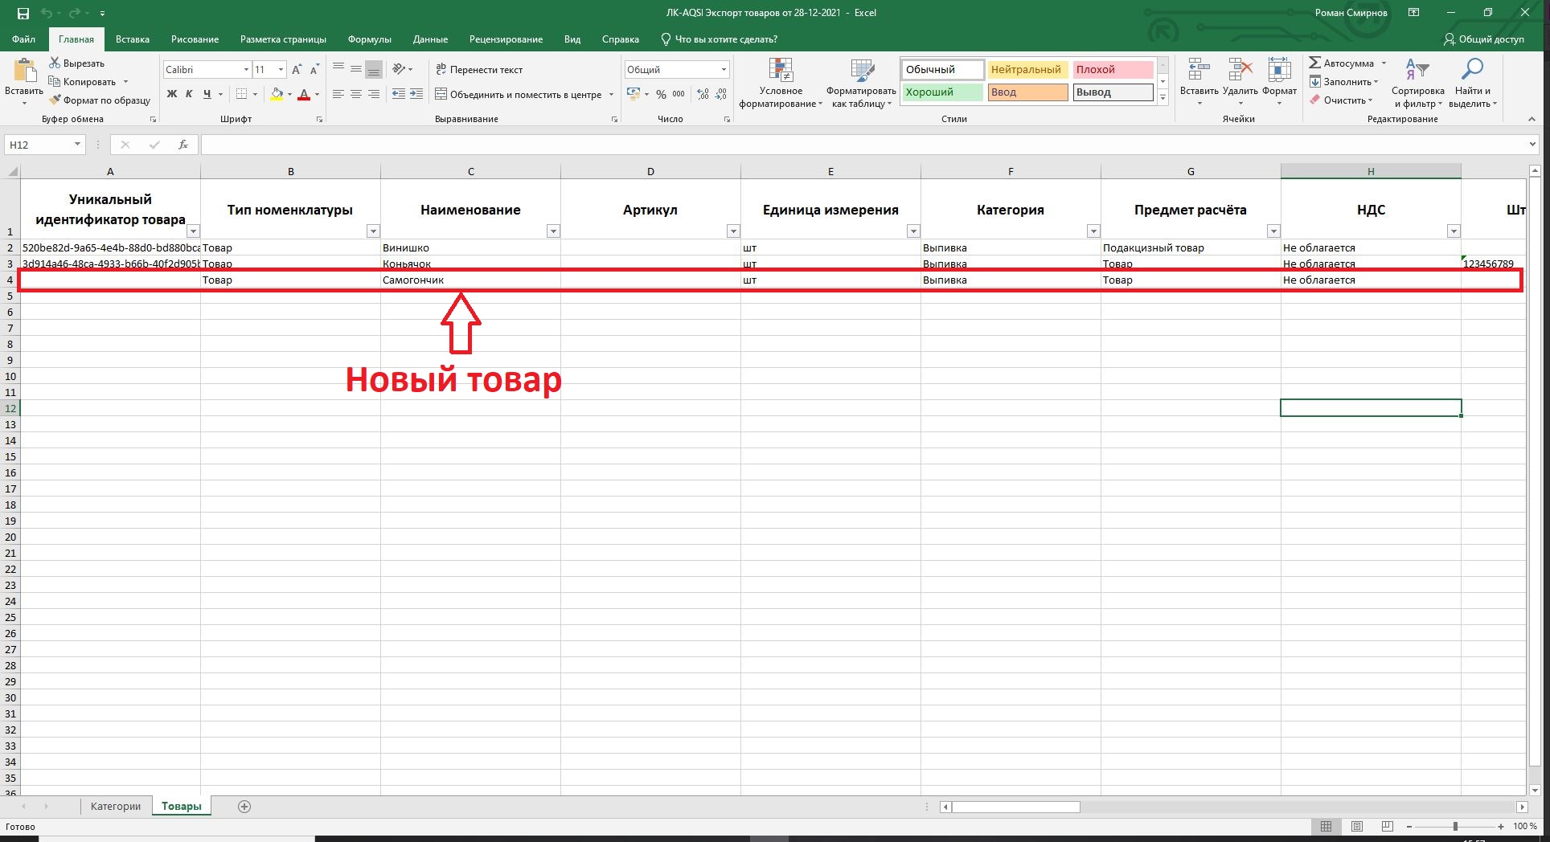Open the Calibri font name dropdown

(246, 70)
